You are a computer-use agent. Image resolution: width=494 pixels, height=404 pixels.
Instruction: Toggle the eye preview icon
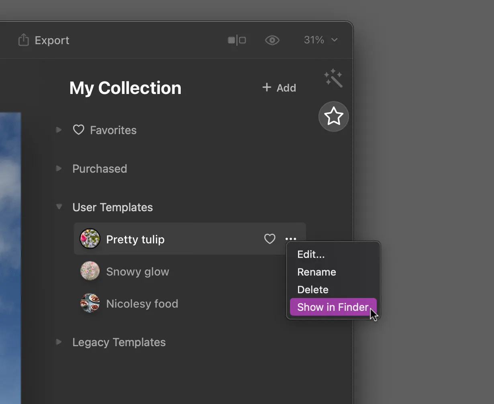coord(272,40)
